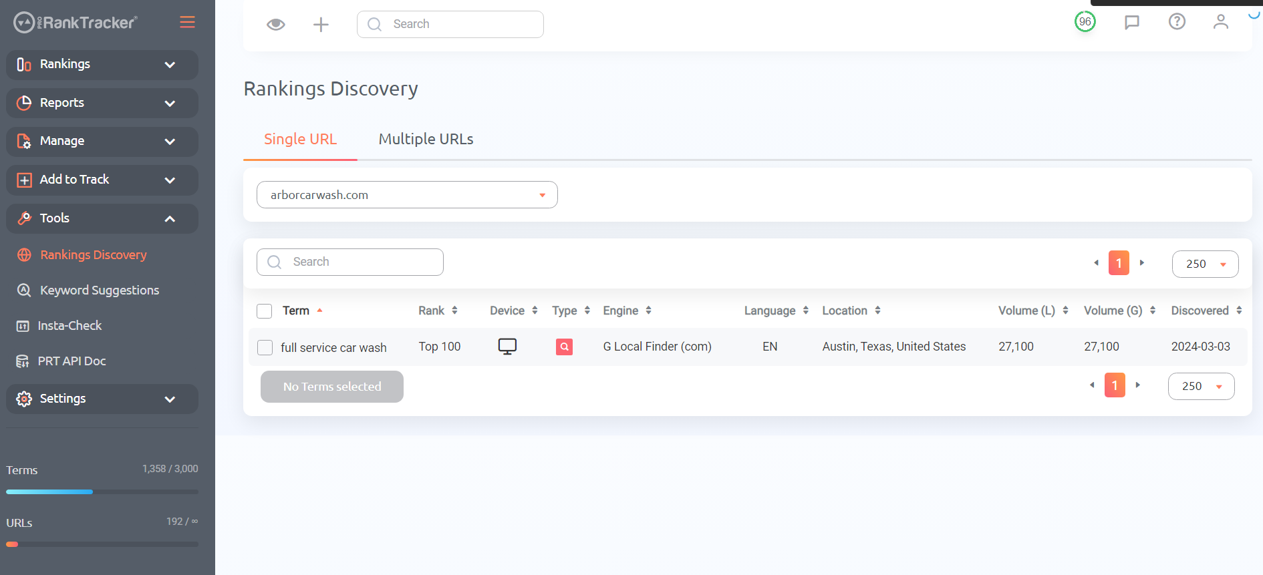
Task: Click bottom page number 1 button
Action: point(1115,385)
